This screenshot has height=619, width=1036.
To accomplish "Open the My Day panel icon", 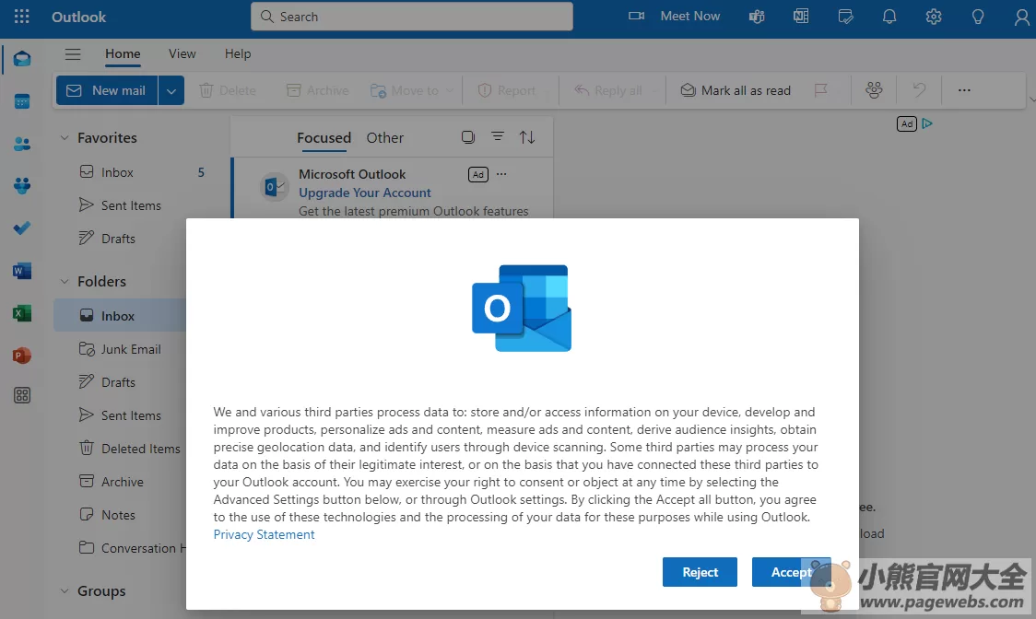I will [x=845, y=17].
